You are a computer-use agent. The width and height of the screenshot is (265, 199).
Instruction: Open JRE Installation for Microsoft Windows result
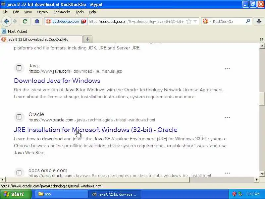tap(96, 130)
